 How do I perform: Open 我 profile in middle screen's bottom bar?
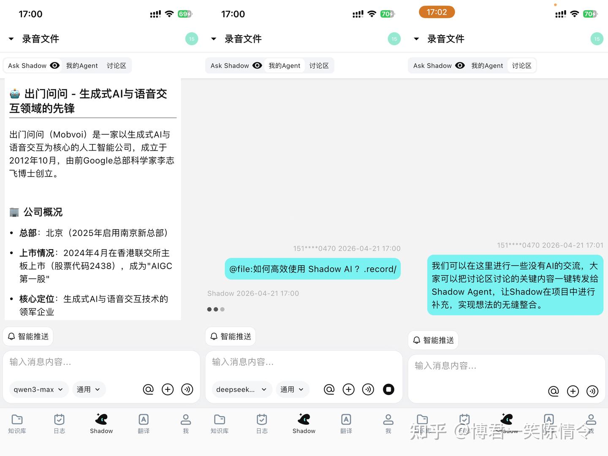(388, 423)
